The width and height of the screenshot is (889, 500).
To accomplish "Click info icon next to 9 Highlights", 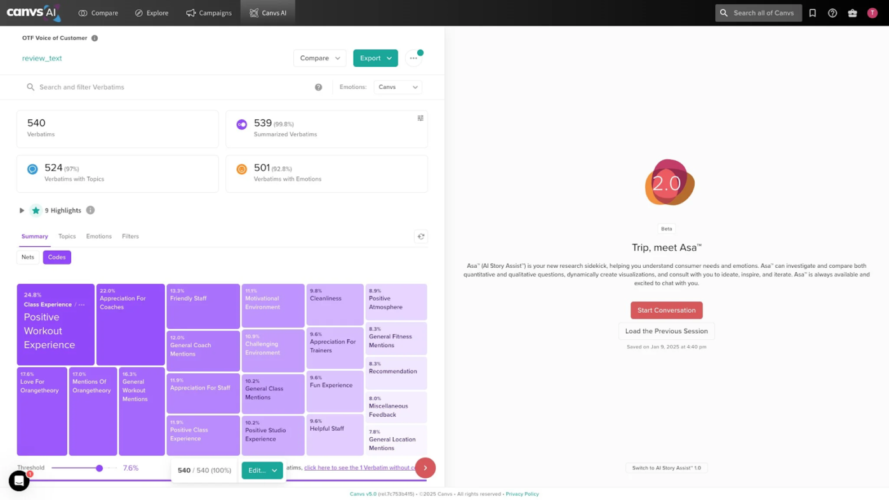I will tap(90, 210).
